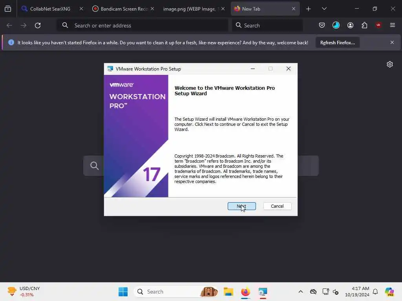This screenshot has width=402, height=301.
Task: Close the VMware Setup dialog
Action: [289, 69]
